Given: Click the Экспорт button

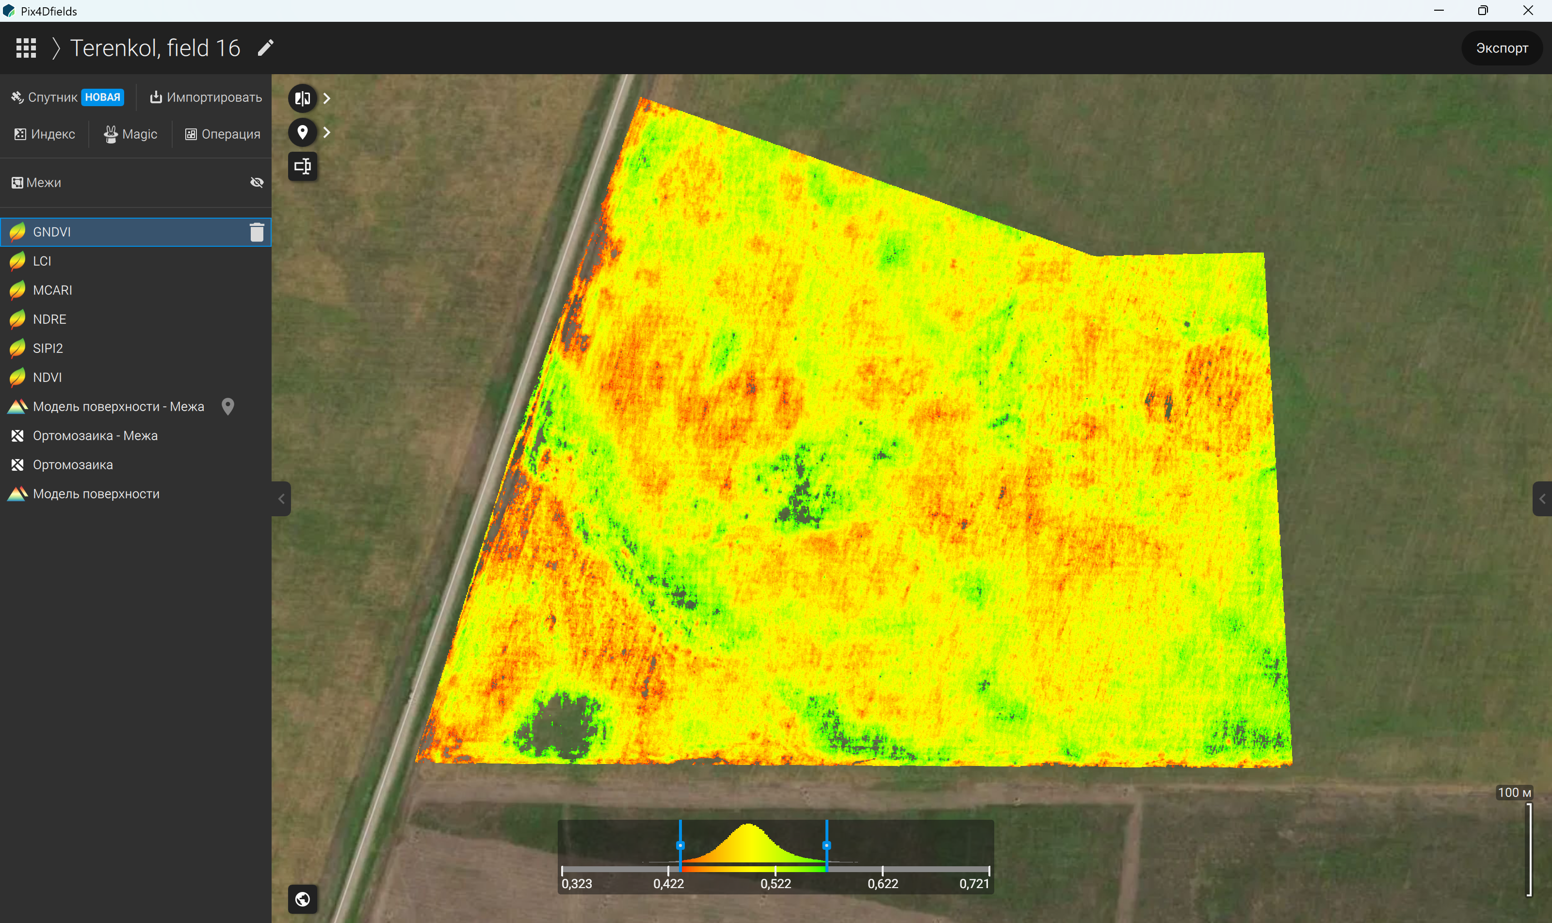Looking at the screenshot, I should click(x=1502, y=48).
